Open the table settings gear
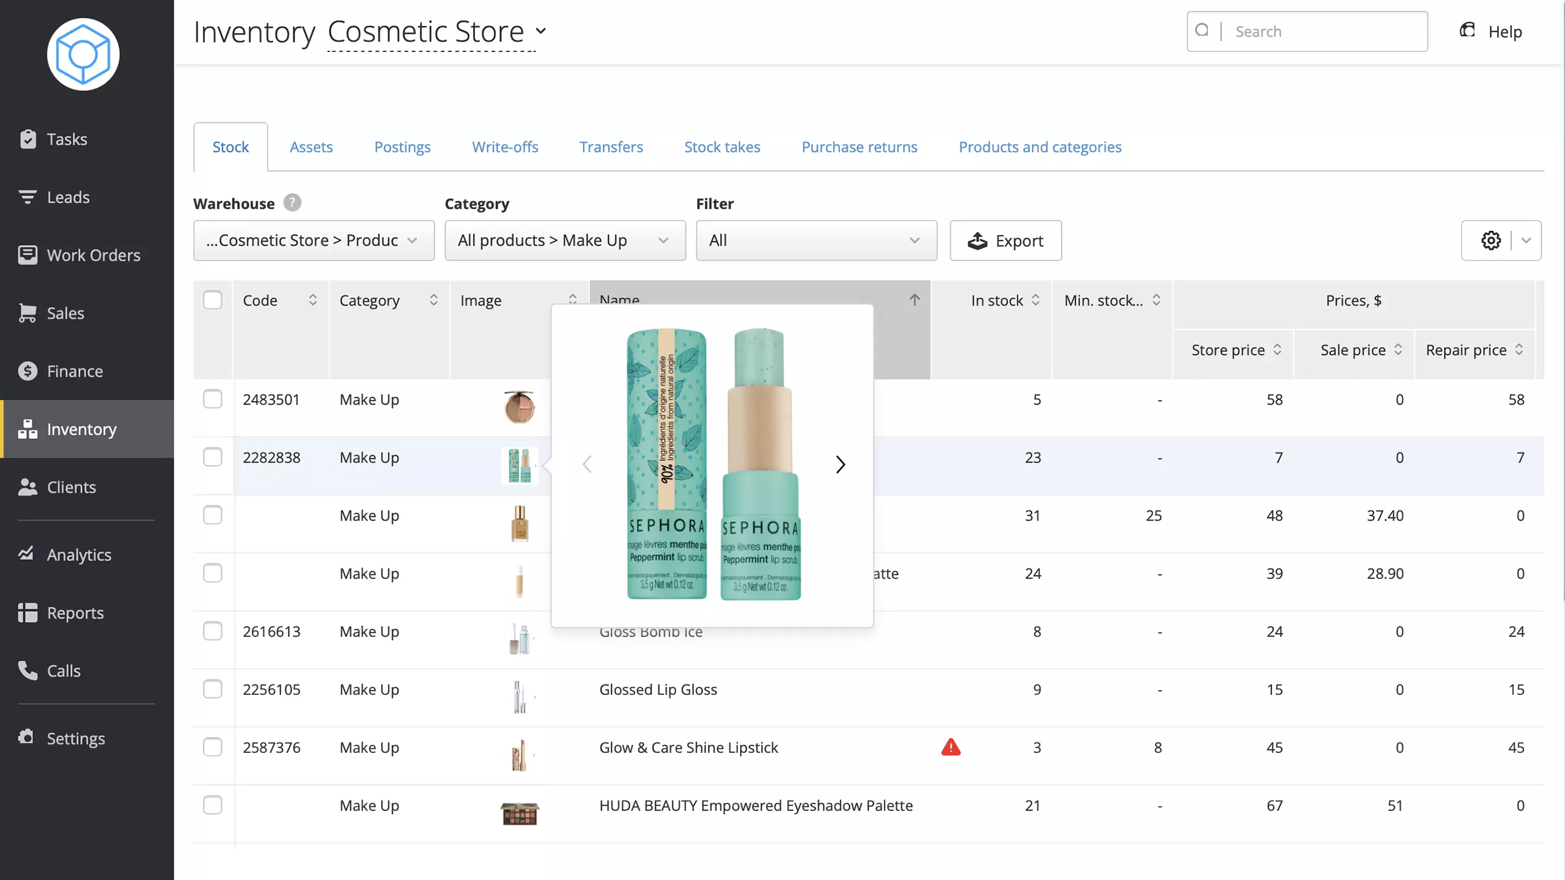1565x880 pixels. point(1491,240)
